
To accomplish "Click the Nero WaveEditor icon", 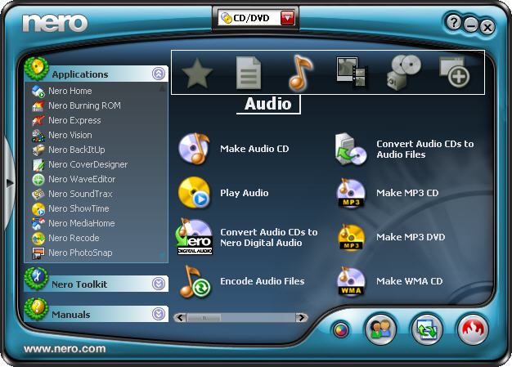I will click(38, 180).
